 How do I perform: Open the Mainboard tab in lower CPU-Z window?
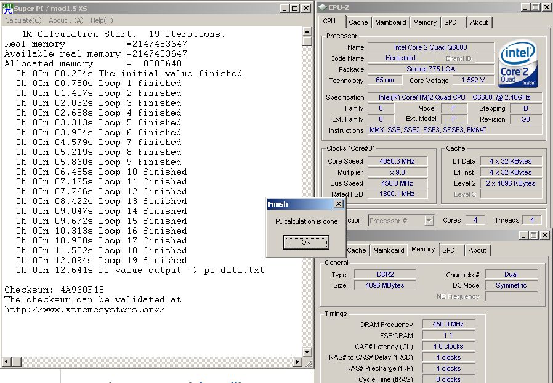[x=389, y=250]
